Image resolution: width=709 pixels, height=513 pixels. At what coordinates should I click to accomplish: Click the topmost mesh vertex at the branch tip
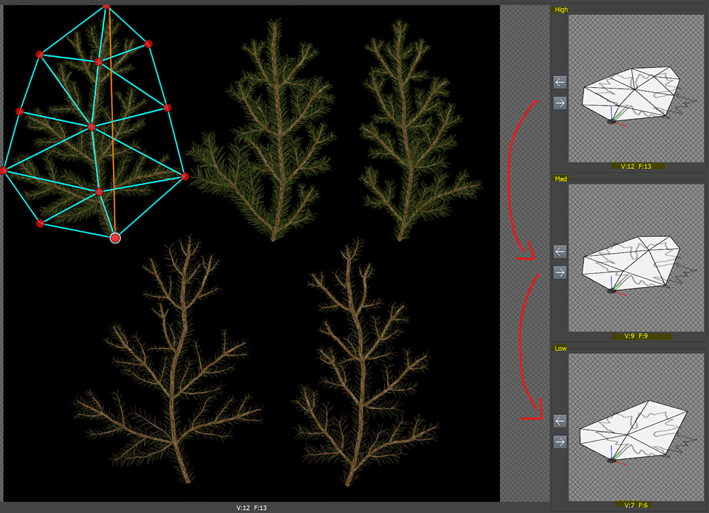[106, 7]
